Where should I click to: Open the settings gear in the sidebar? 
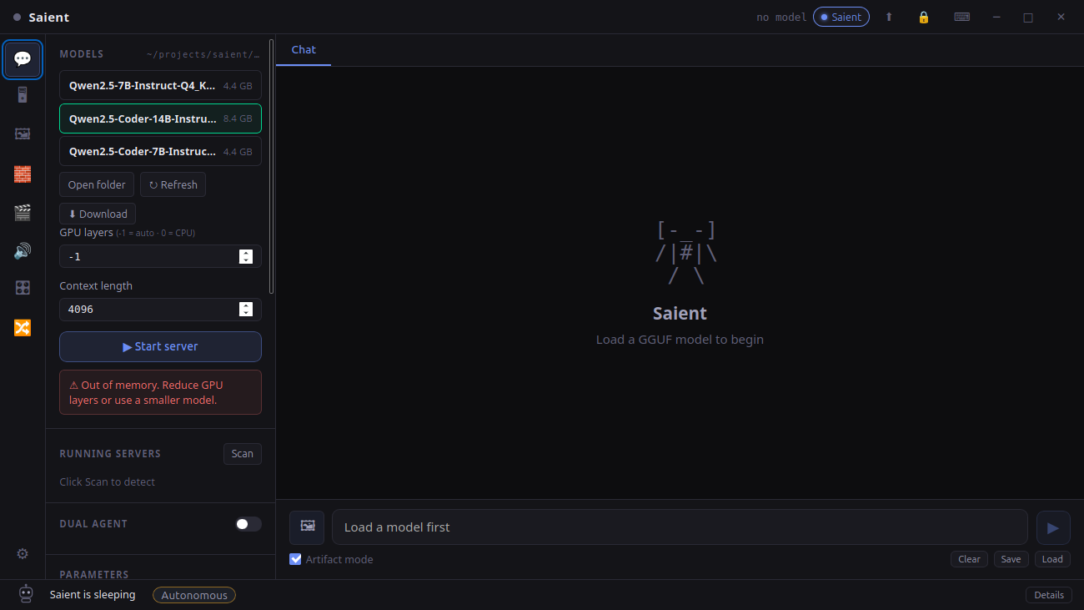[x=23, y=554]
